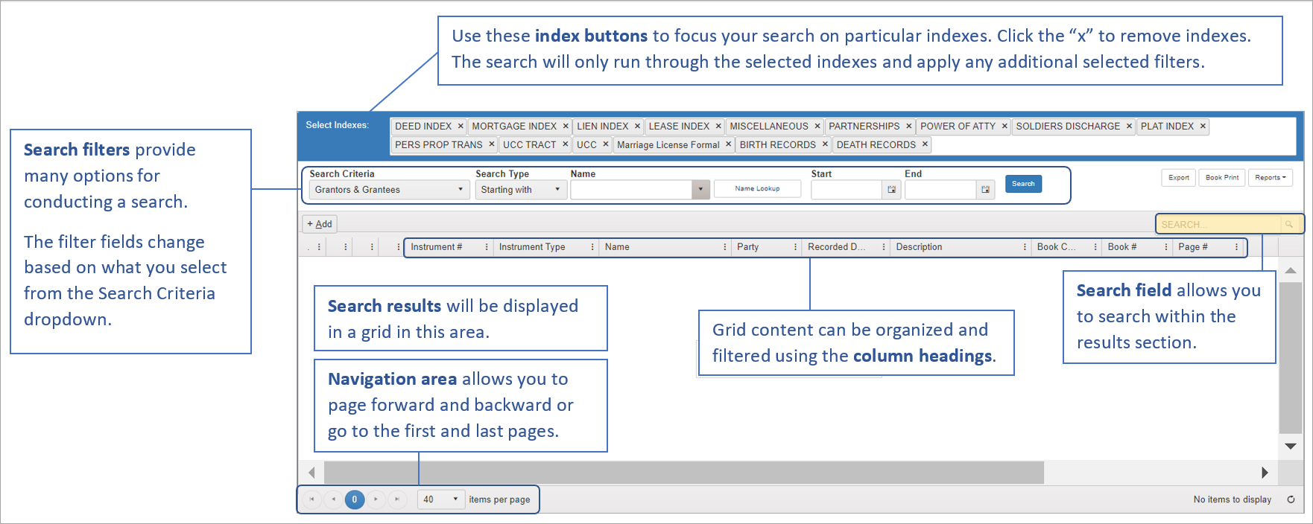Remove the DEED INDEX tag

(x=461, y=127)
